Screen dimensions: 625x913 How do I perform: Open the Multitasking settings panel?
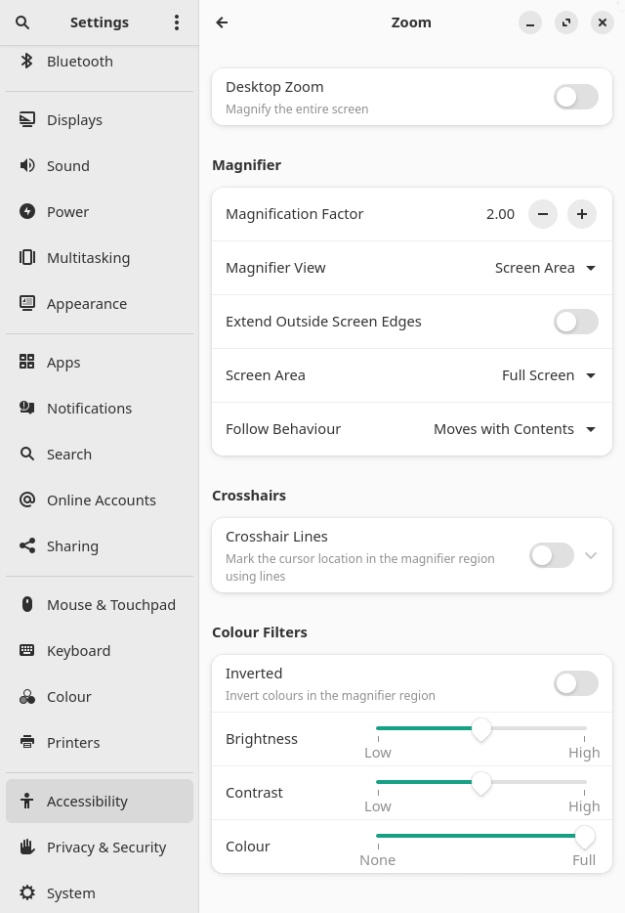pyautogui.click(x=100, y=258)
